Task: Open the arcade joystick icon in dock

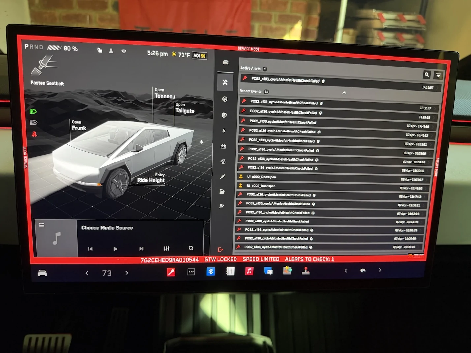Action: tap(306, 271)
